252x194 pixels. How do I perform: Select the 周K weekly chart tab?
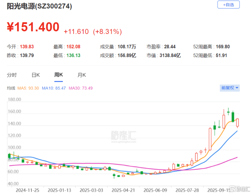coord(59,75)
